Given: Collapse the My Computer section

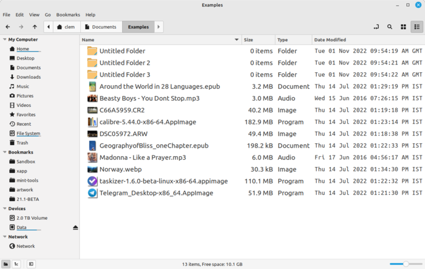Looking at the screenshot, I should tap(4, 39).
